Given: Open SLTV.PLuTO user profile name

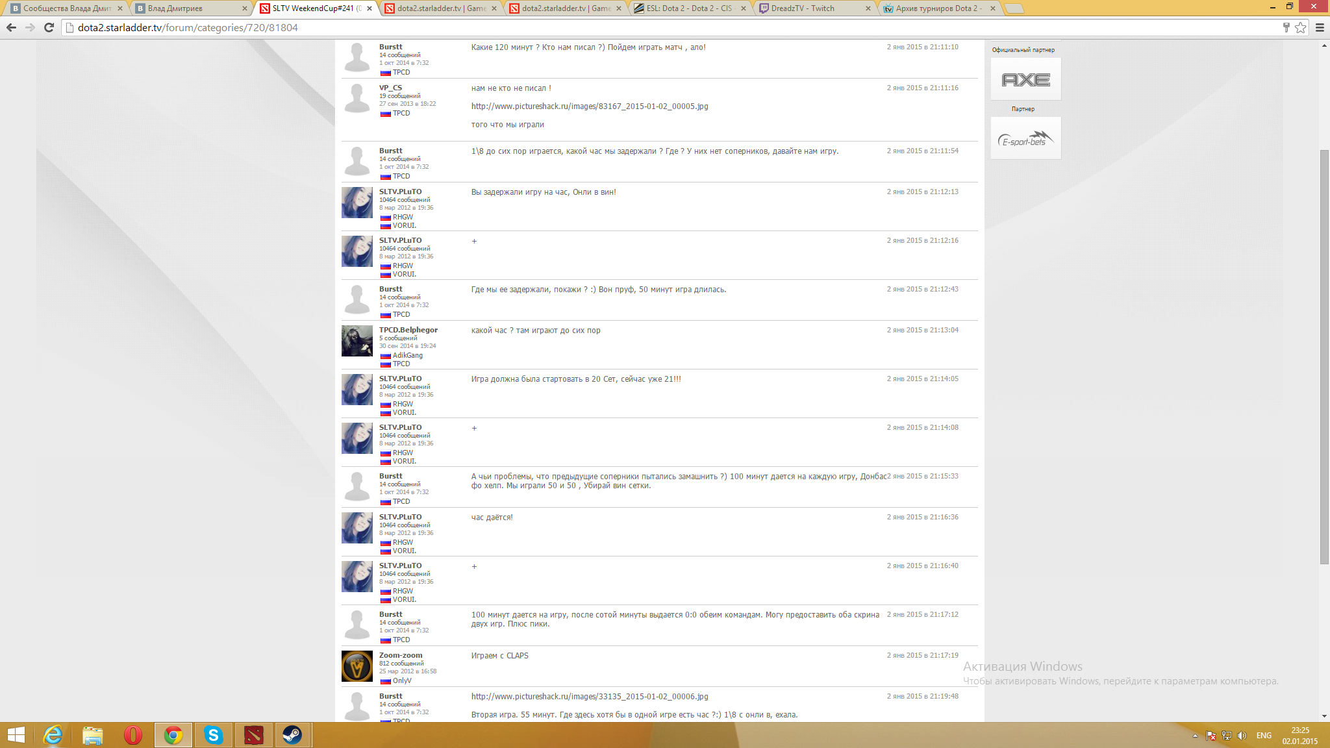Looking at the screenshot, I should [400, 192].
